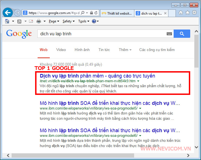The height and width of the screenshot is (160, 201).
Task: Click in the Google search text field
Action: click(102, 34)
